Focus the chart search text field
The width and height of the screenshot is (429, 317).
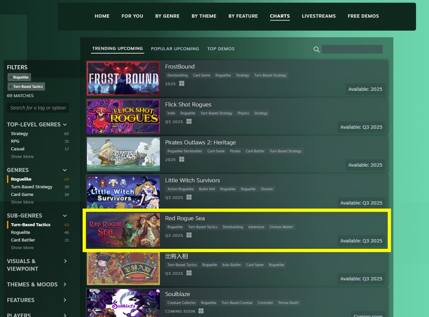tap(352, 49)
